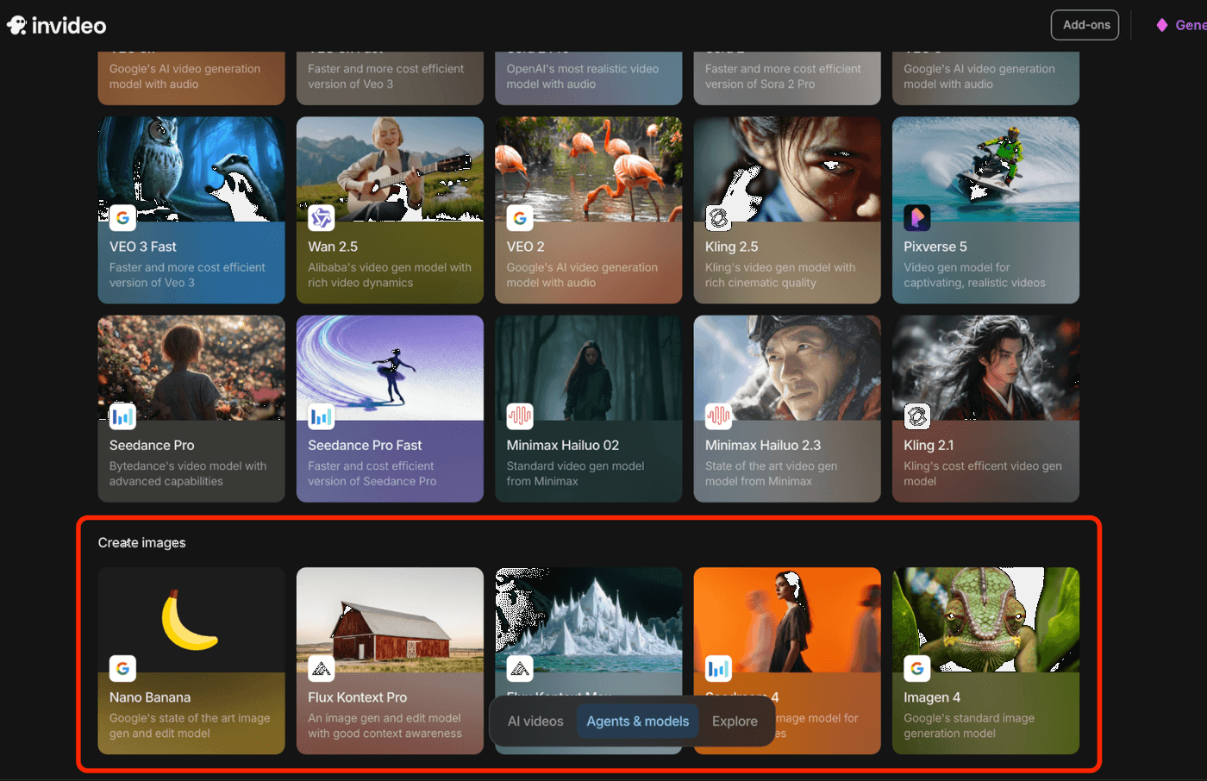Image resolution: width=1207 pixels, height=781 pixels.
Task: Open the Add-ons page
Action: coord(1085,24)
